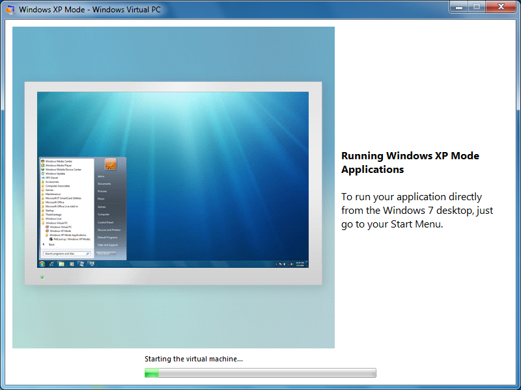Click the virtual machine startup progress bar
This screenshot has height=390, width=521.
click(260, 373)
